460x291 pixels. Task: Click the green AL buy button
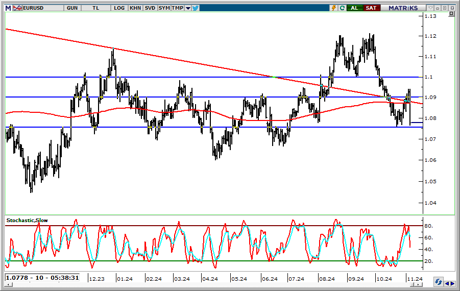click(354, 8)
